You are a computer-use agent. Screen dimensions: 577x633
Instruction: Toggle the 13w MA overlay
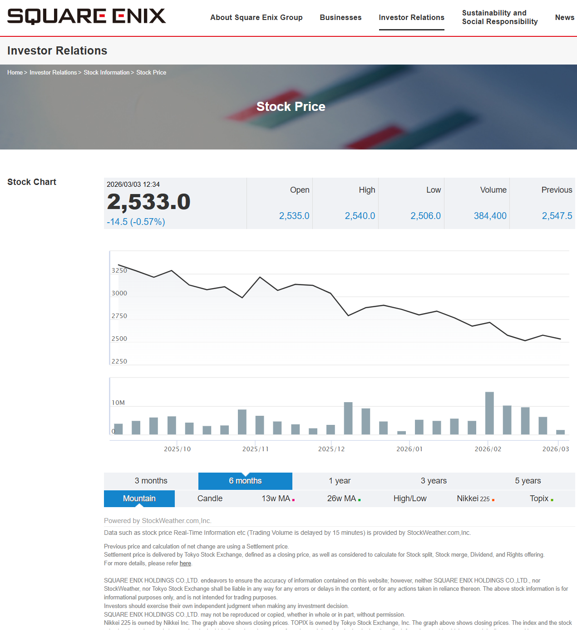click(278, 498)
